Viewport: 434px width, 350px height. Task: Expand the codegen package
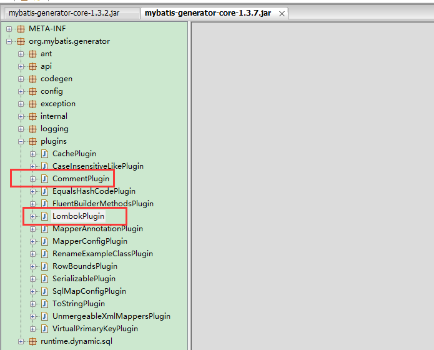[x=21, y=79]
